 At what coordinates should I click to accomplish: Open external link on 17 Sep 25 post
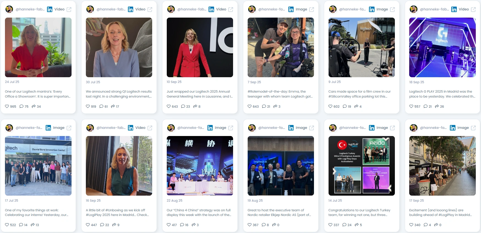[x=474, y=128]
